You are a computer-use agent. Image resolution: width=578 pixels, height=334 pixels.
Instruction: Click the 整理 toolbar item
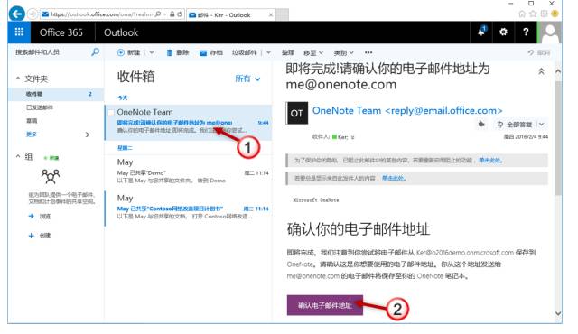[x=288, y=52]
